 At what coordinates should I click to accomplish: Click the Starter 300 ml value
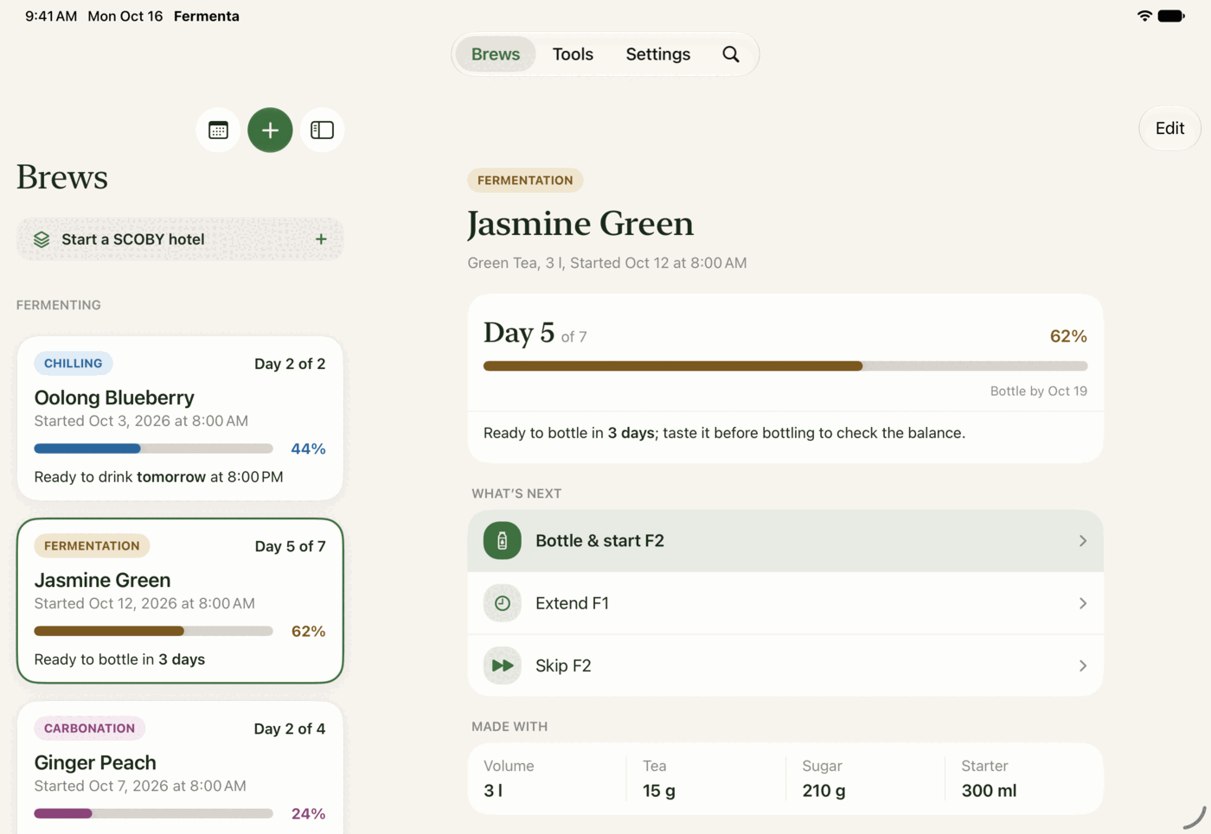click(x=989, y=791)
